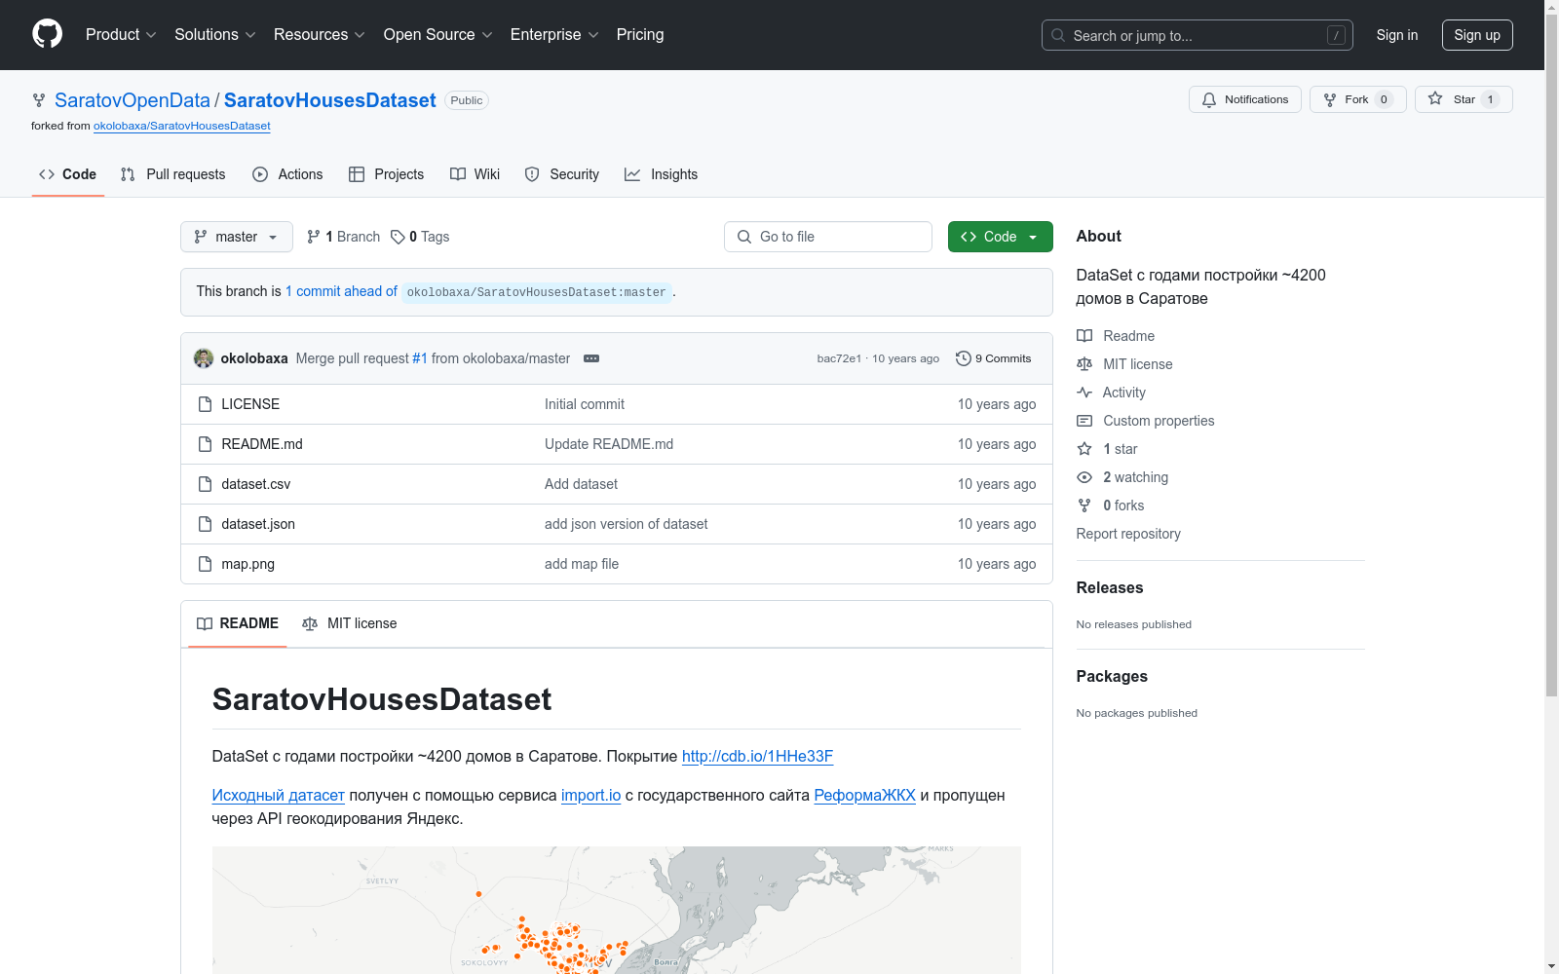The image size is (1559, 974).
Task: Click the okolobaxa avatar image
Action: coord(204,358)
